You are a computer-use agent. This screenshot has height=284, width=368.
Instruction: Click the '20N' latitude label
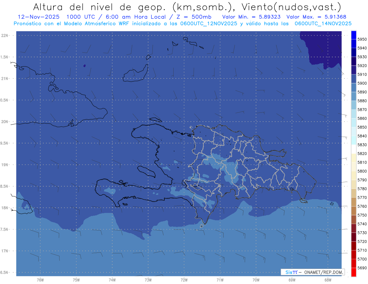click(5, 122)
